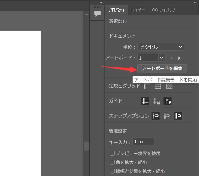Toggle the smart guides icon

pos(168,101)
